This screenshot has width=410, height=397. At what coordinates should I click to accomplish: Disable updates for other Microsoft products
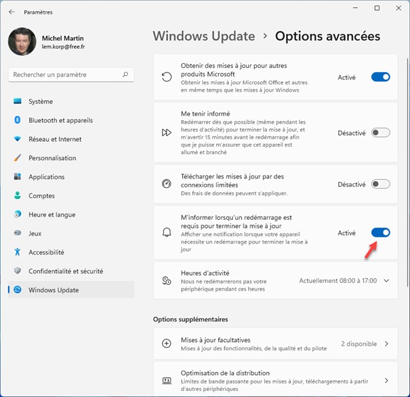(x=380, y=77)
